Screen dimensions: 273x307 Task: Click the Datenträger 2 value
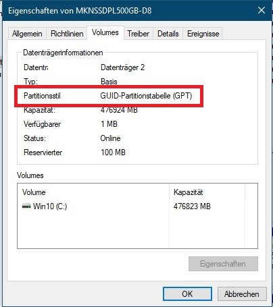click(x=122, y=67)
